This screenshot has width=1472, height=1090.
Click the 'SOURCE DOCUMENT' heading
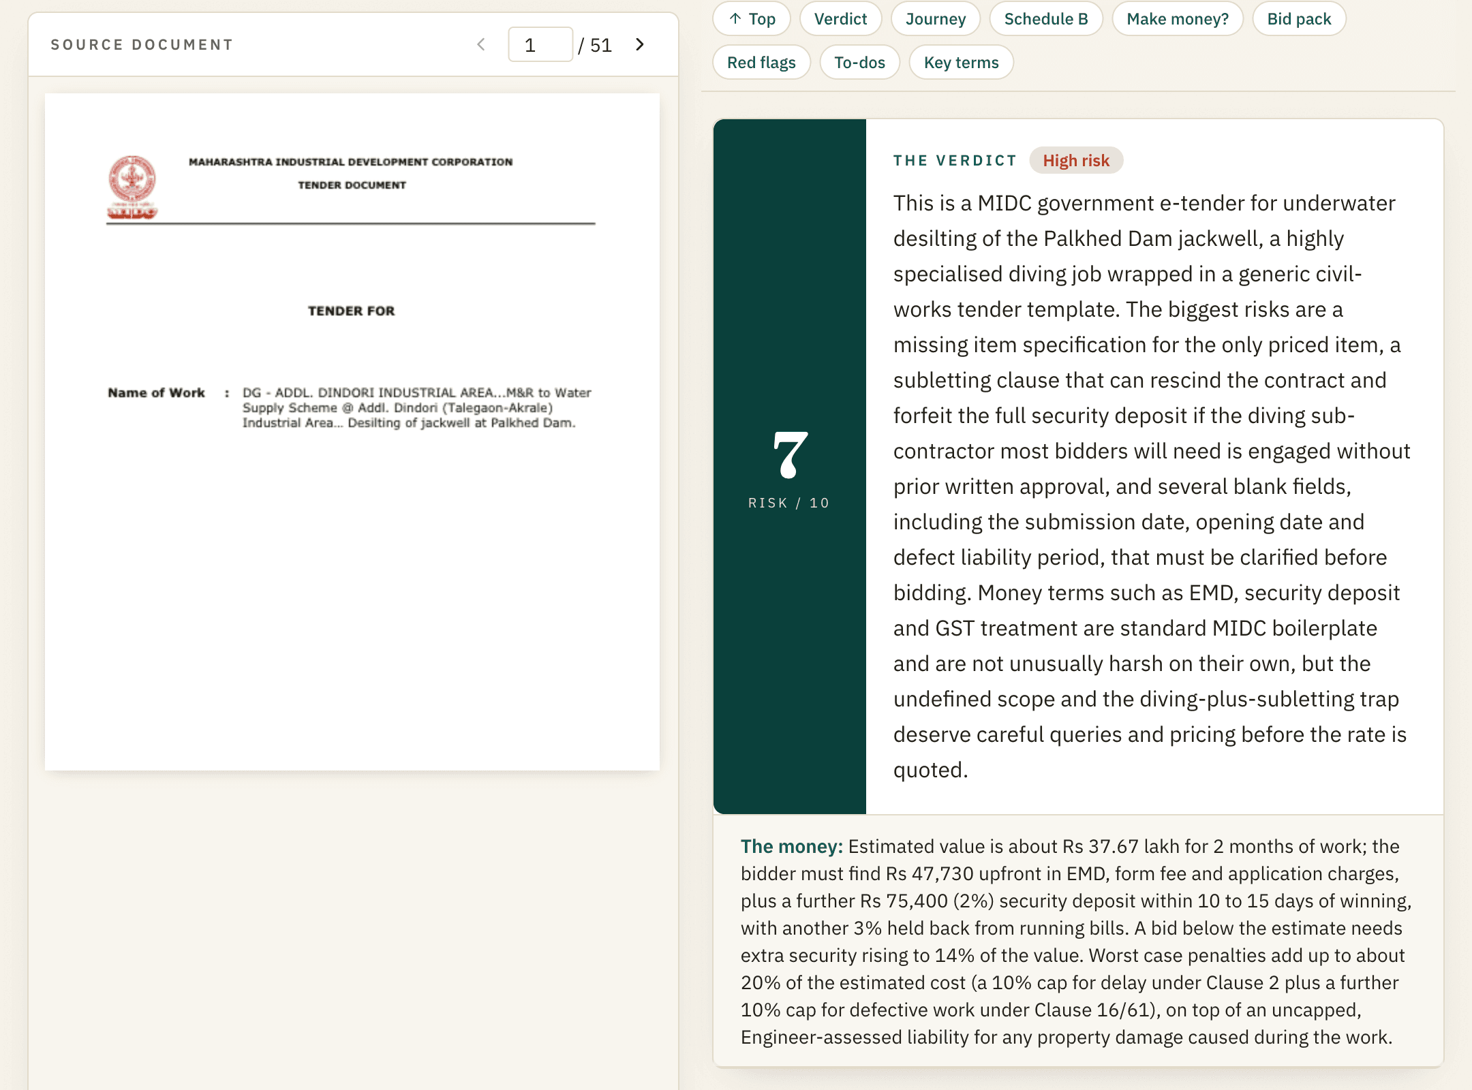tap(142, 45)
